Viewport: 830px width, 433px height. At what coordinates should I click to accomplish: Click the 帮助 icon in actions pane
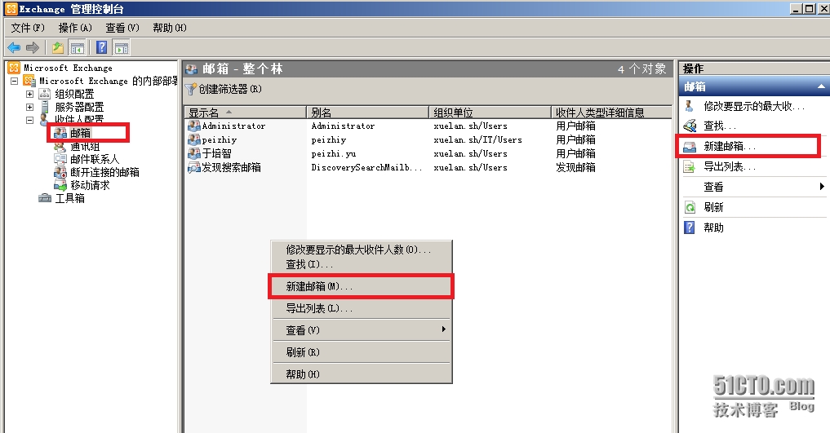pyautogui.click(x=690, y=228)
